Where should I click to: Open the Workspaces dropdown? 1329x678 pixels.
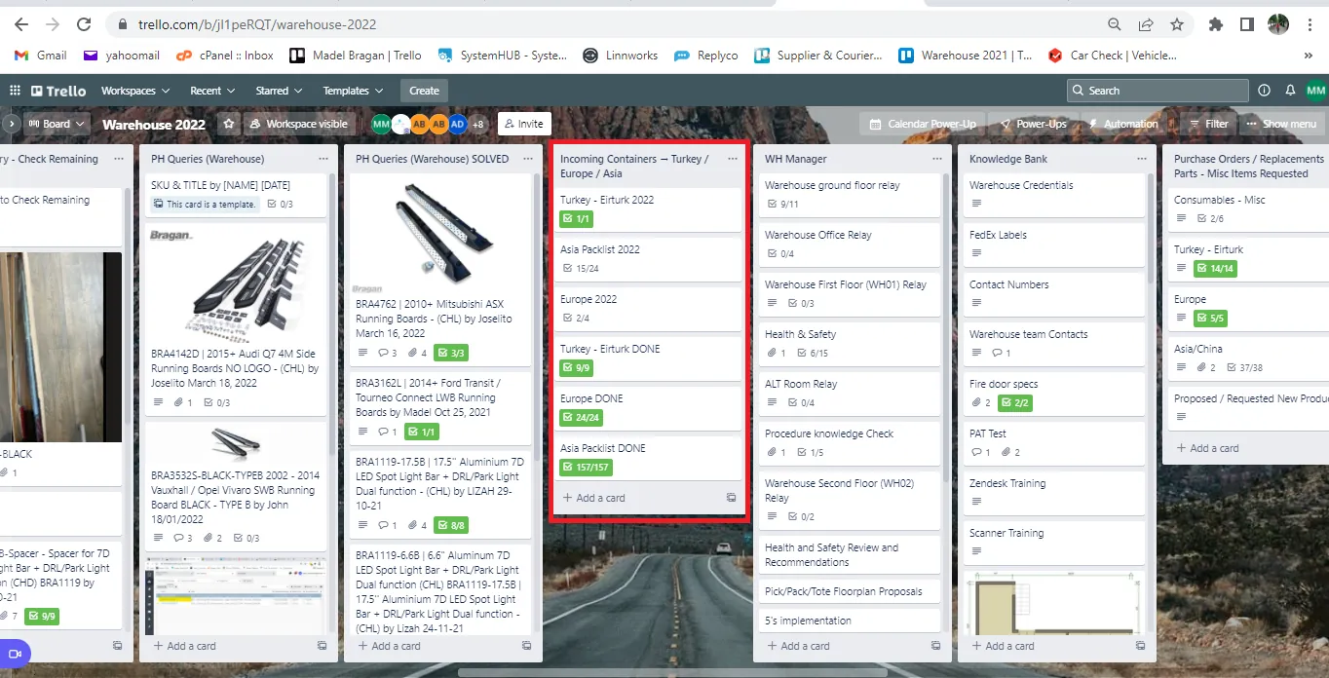134,91
